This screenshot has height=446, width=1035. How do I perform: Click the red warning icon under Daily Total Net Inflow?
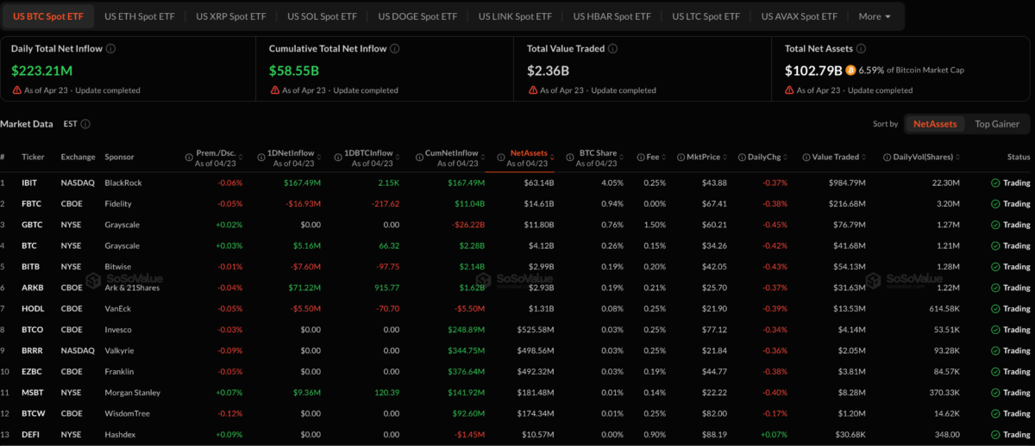coord(17,90)
